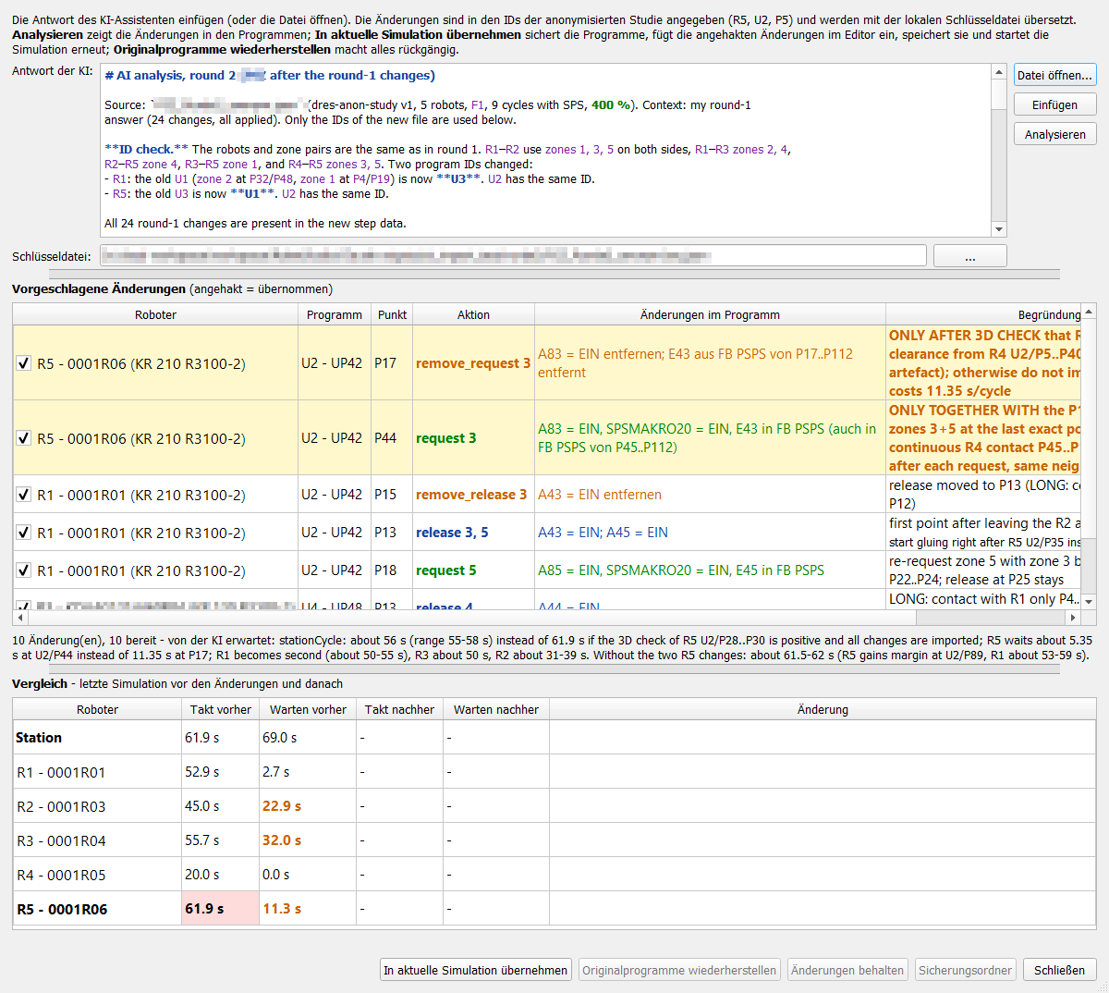The image size is (1109, 993).
Task: Click into the Schlüsseldatei path field
Action: point(513,256)
